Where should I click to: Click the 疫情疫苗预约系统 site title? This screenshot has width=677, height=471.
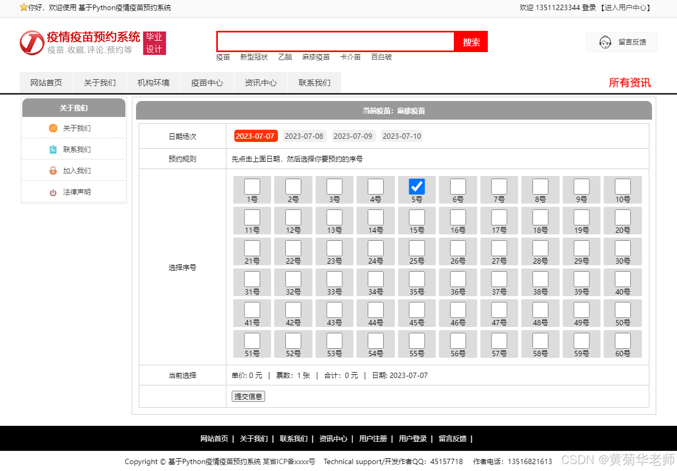(x=94, y=37)
